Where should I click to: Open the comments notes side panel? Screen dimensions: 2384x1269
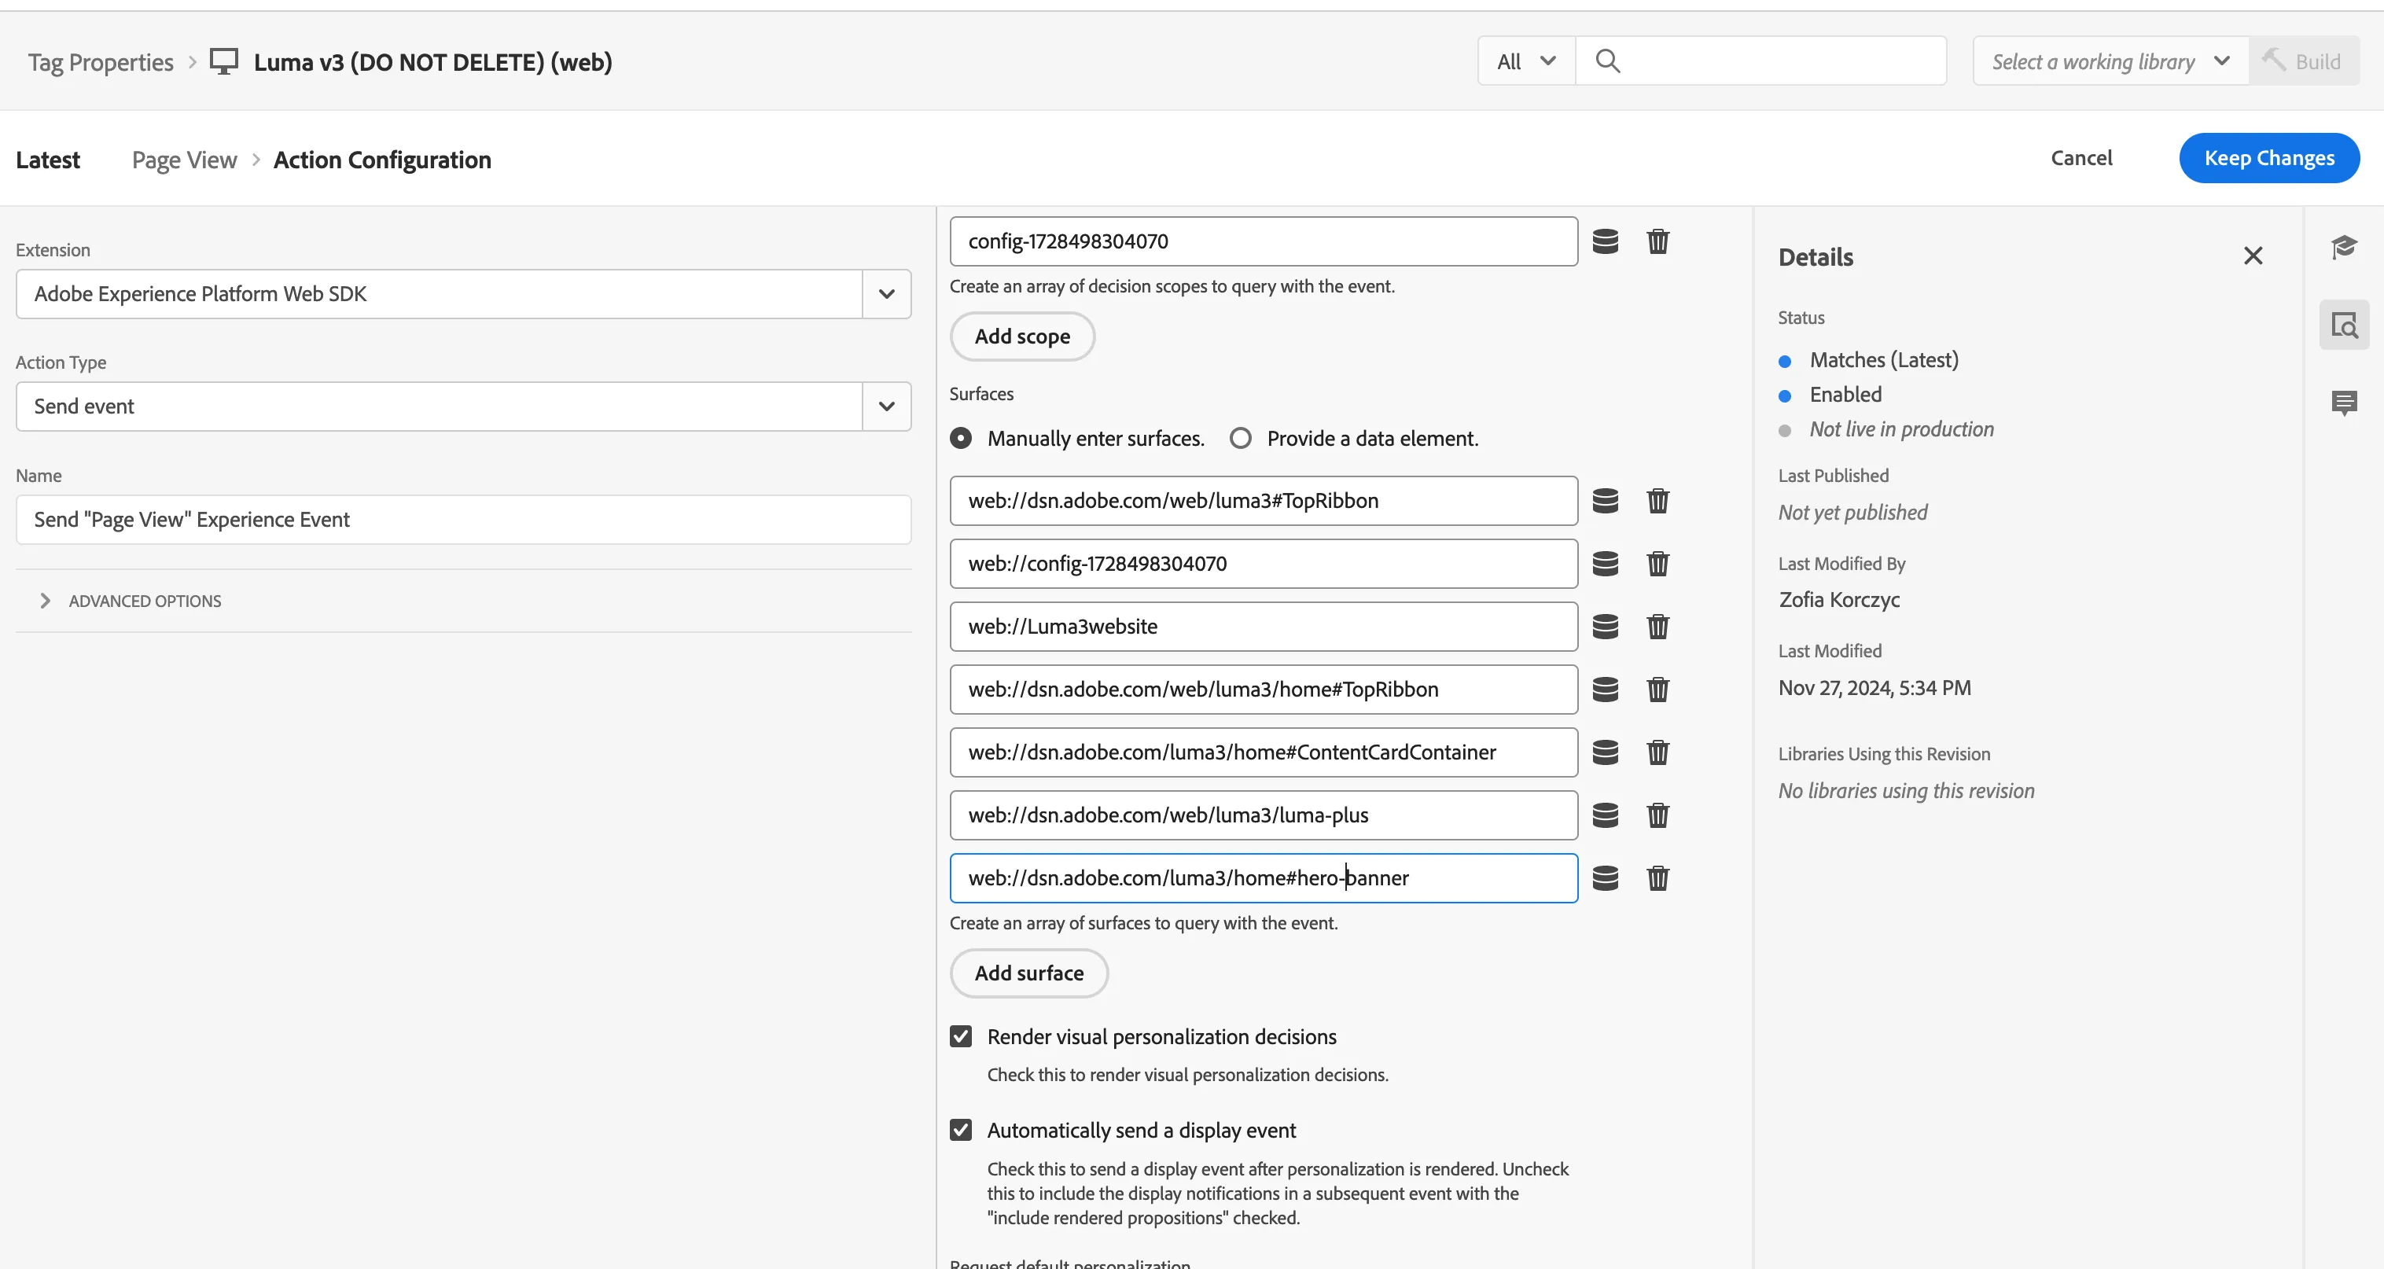[2344, 403]
